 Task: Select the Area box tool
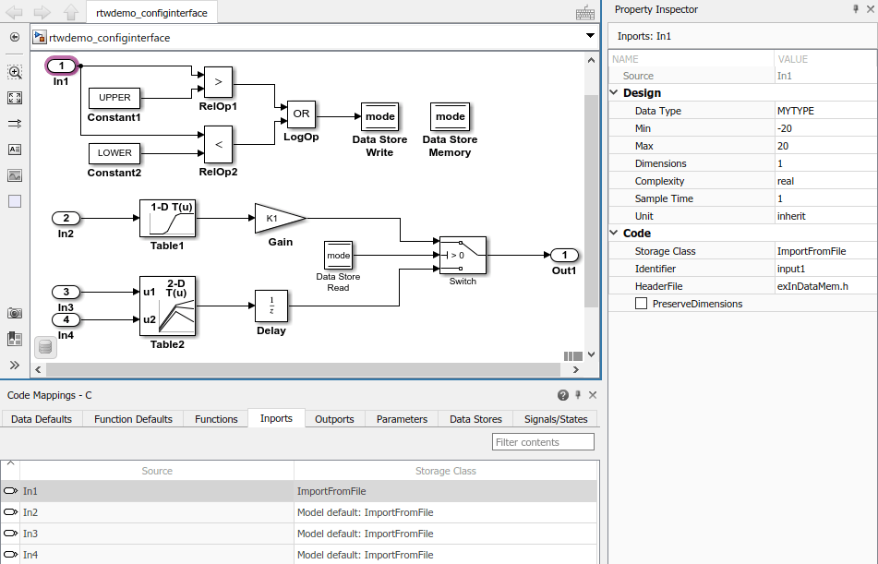(14, 200)
